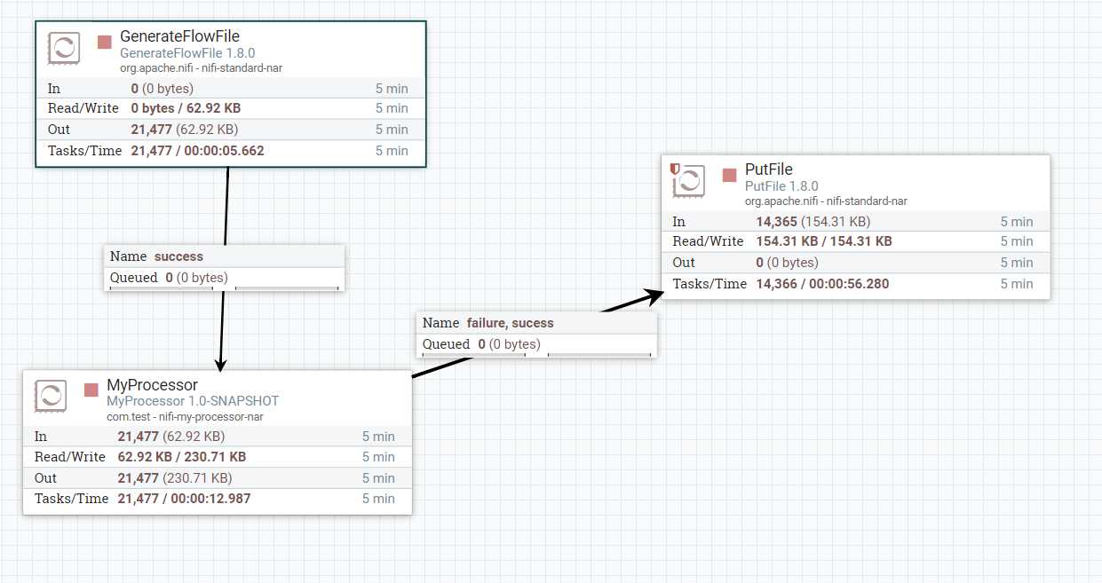
Task: Click GenerateFlowFile In value '0 (0 bytes)'
Action: pyautogui.click(x=162, y=89)
